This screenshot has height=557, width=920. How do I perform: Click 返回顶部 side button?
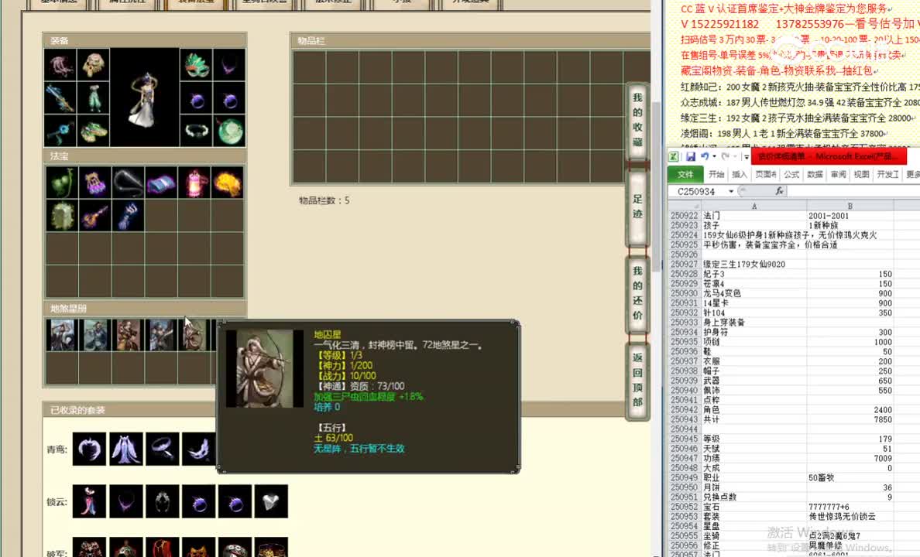point(637,380)
